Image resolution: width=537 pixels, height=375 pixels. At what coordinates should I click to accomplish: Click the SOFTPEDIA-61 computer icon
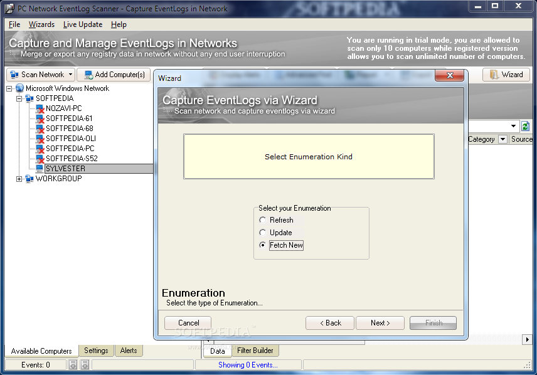[40, 119]
